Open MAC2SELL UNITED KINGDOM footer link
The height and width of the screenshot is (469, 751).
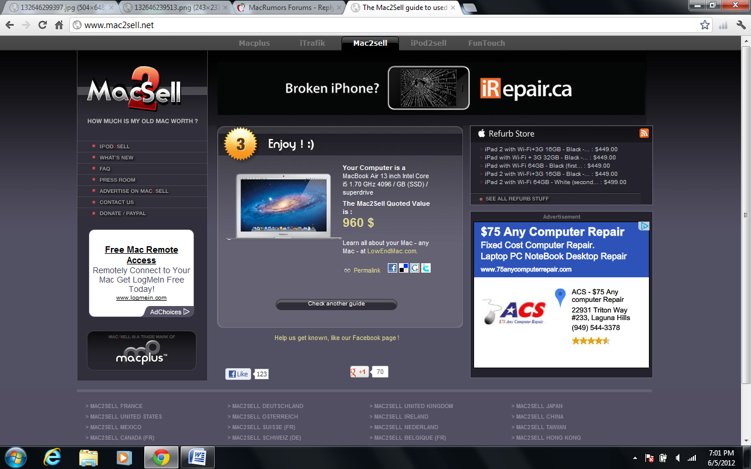(x=413, y=406)
